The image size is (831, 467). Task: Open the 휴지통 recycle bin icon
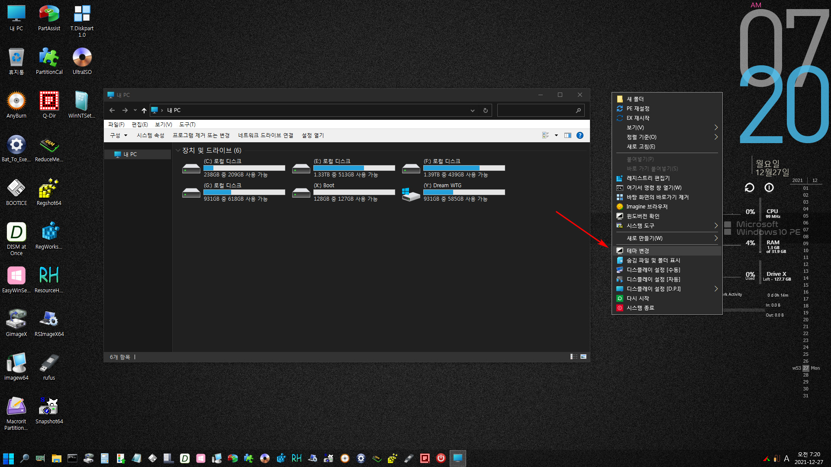click(16, 61)
